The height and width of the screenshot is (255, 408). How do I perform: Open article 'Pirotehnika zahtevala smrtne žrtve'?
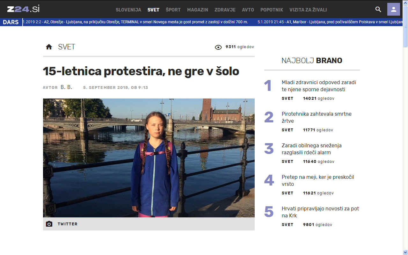tap(317, 117)
